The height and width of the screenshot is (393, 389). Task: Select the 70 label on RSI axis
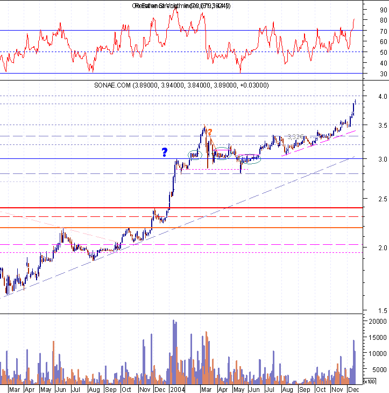pos(383,31)
